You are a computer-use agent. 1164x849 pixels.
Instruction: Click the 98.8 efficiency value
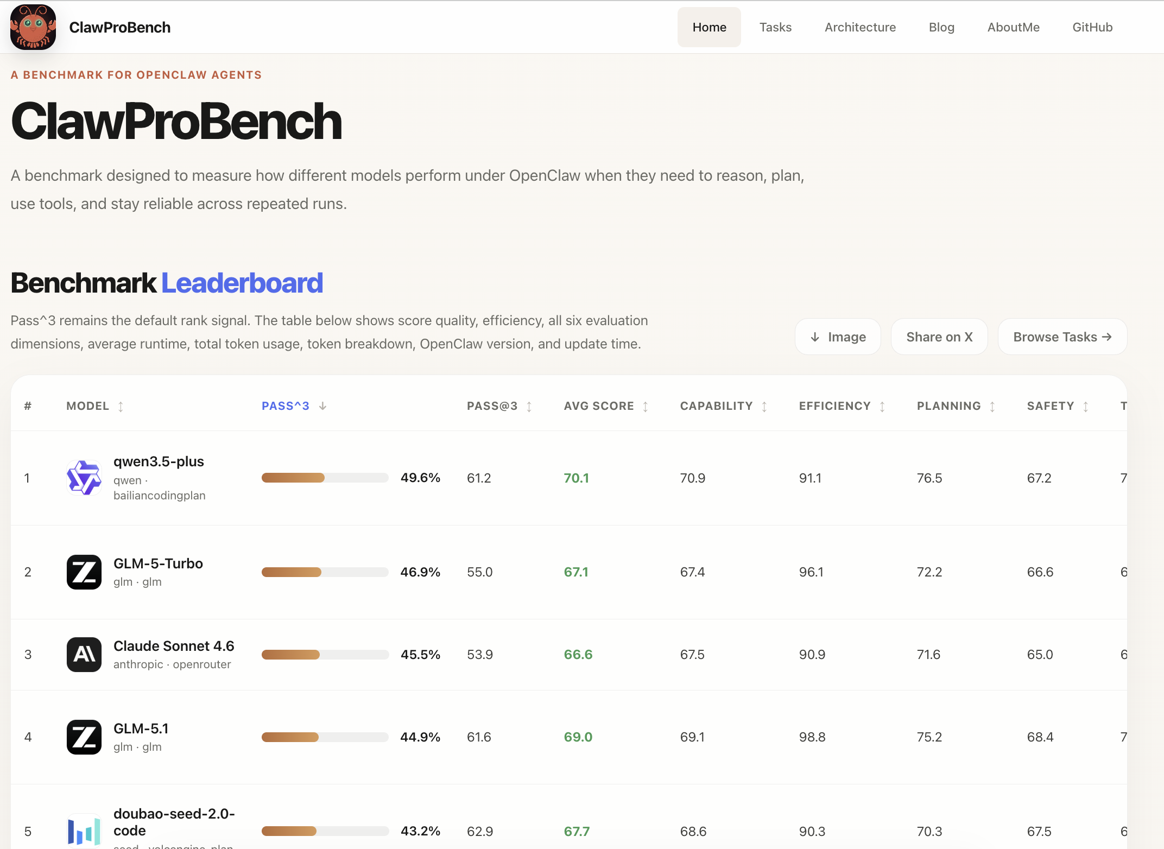812,737
